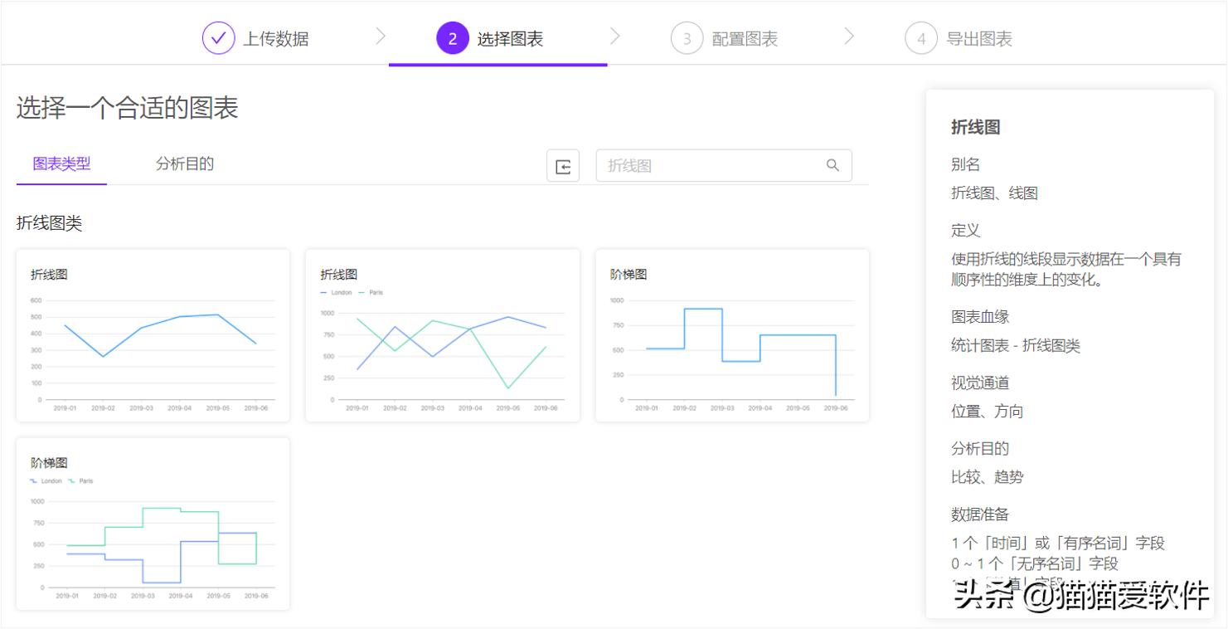Toggle London legend in multi-line 折线图

(337, 293)
